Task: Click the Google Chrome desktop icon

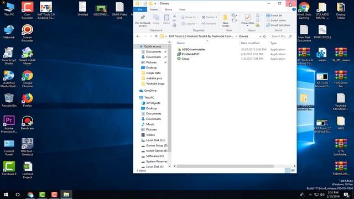Action: tap(27, 79)
